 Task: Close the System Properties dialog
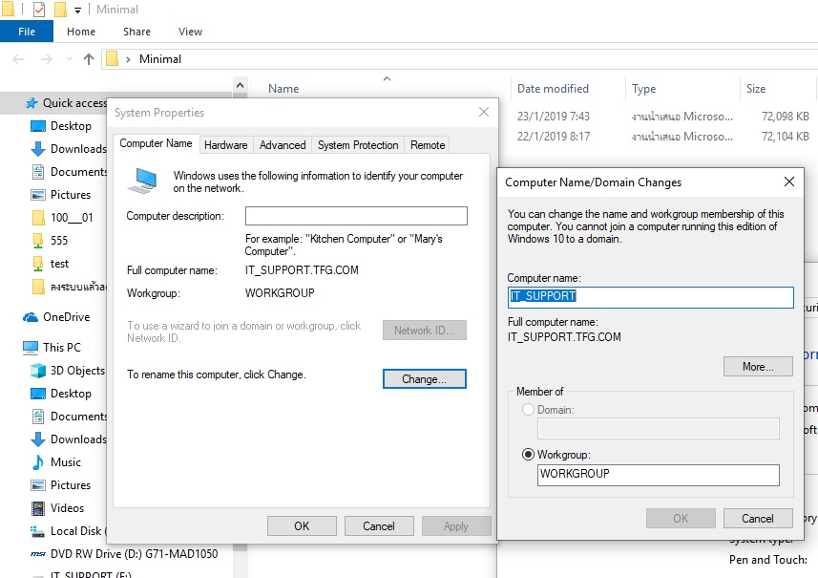pyautogui.click(x=484, y=112)
